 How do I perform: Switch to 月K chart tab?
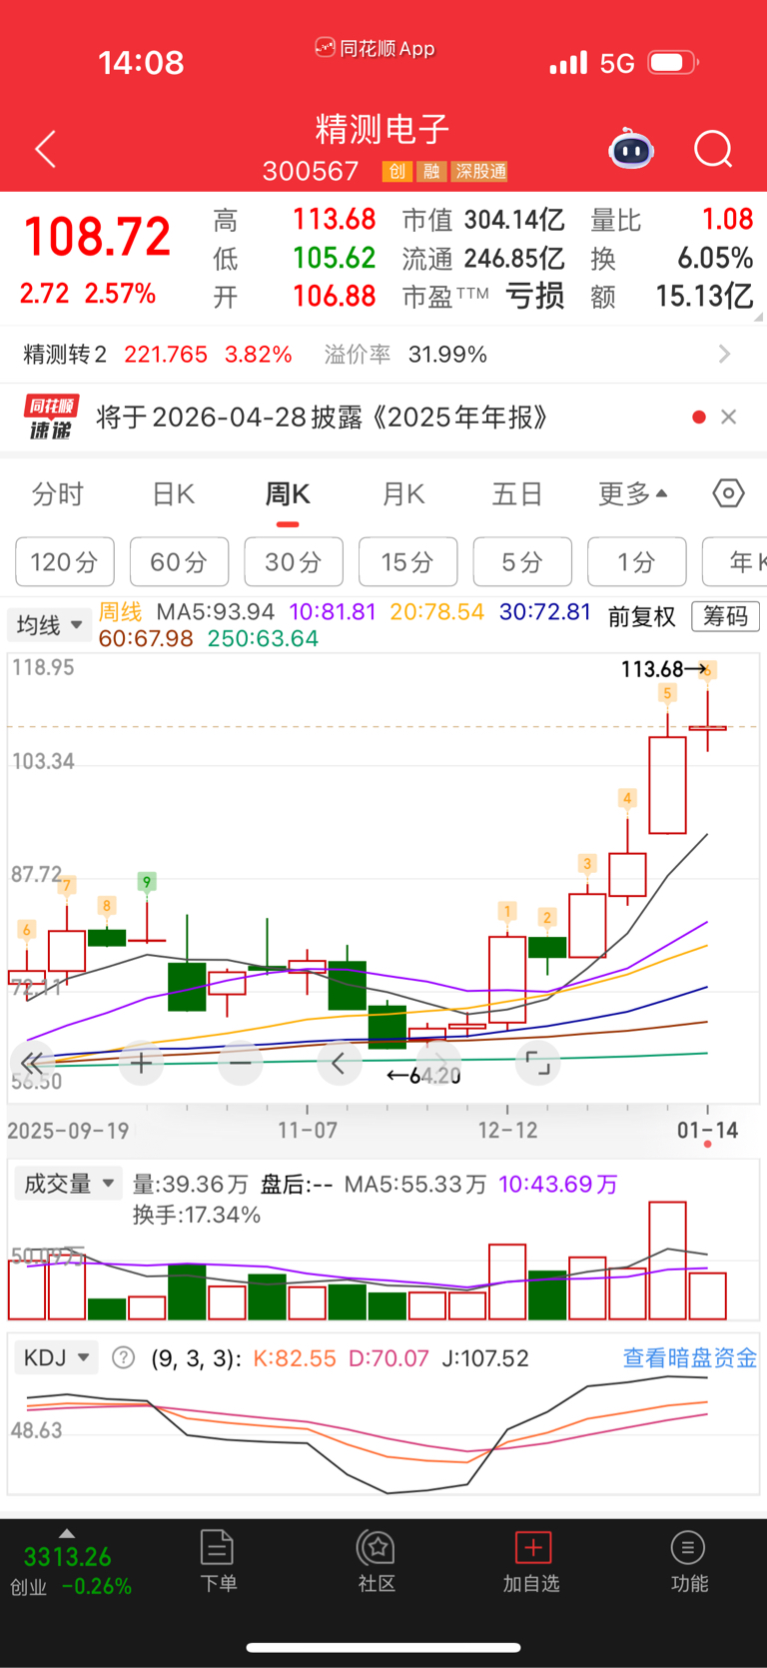403,494
